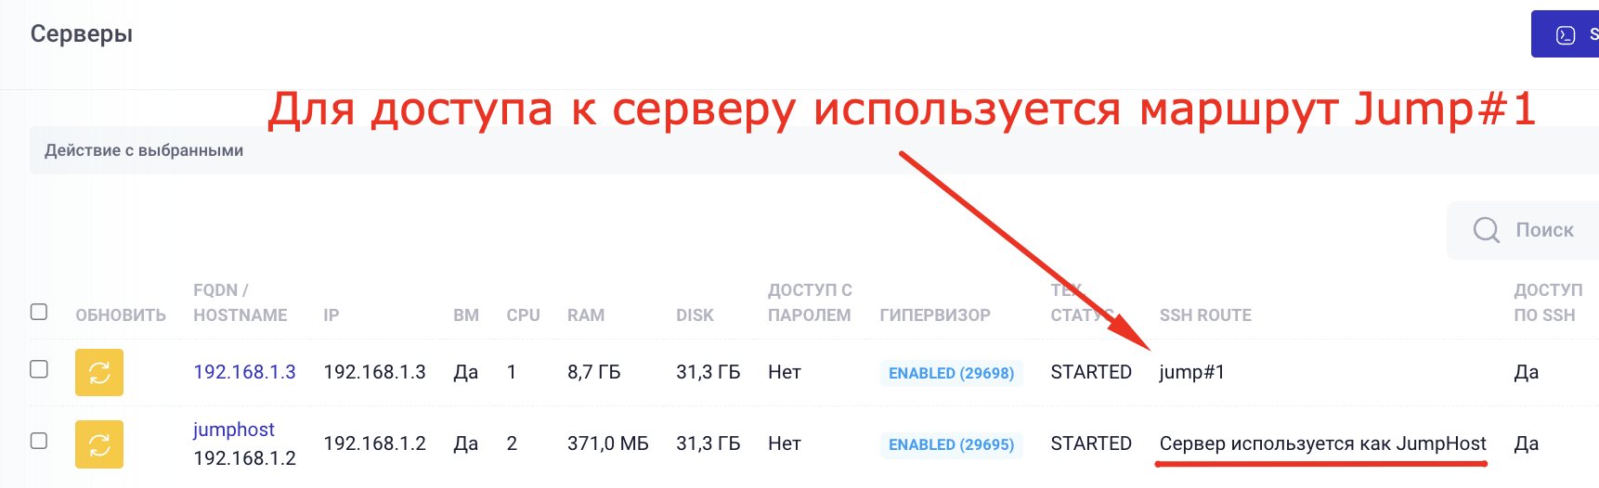Click the terminal icon on blue button
Screen dimensions: 1599x488
click(x=1566, y=35)
